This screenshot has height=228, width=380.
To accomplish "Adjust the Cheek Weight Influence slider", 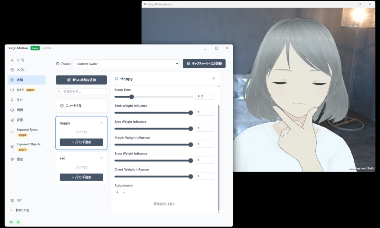I will [x=154, y=176].
